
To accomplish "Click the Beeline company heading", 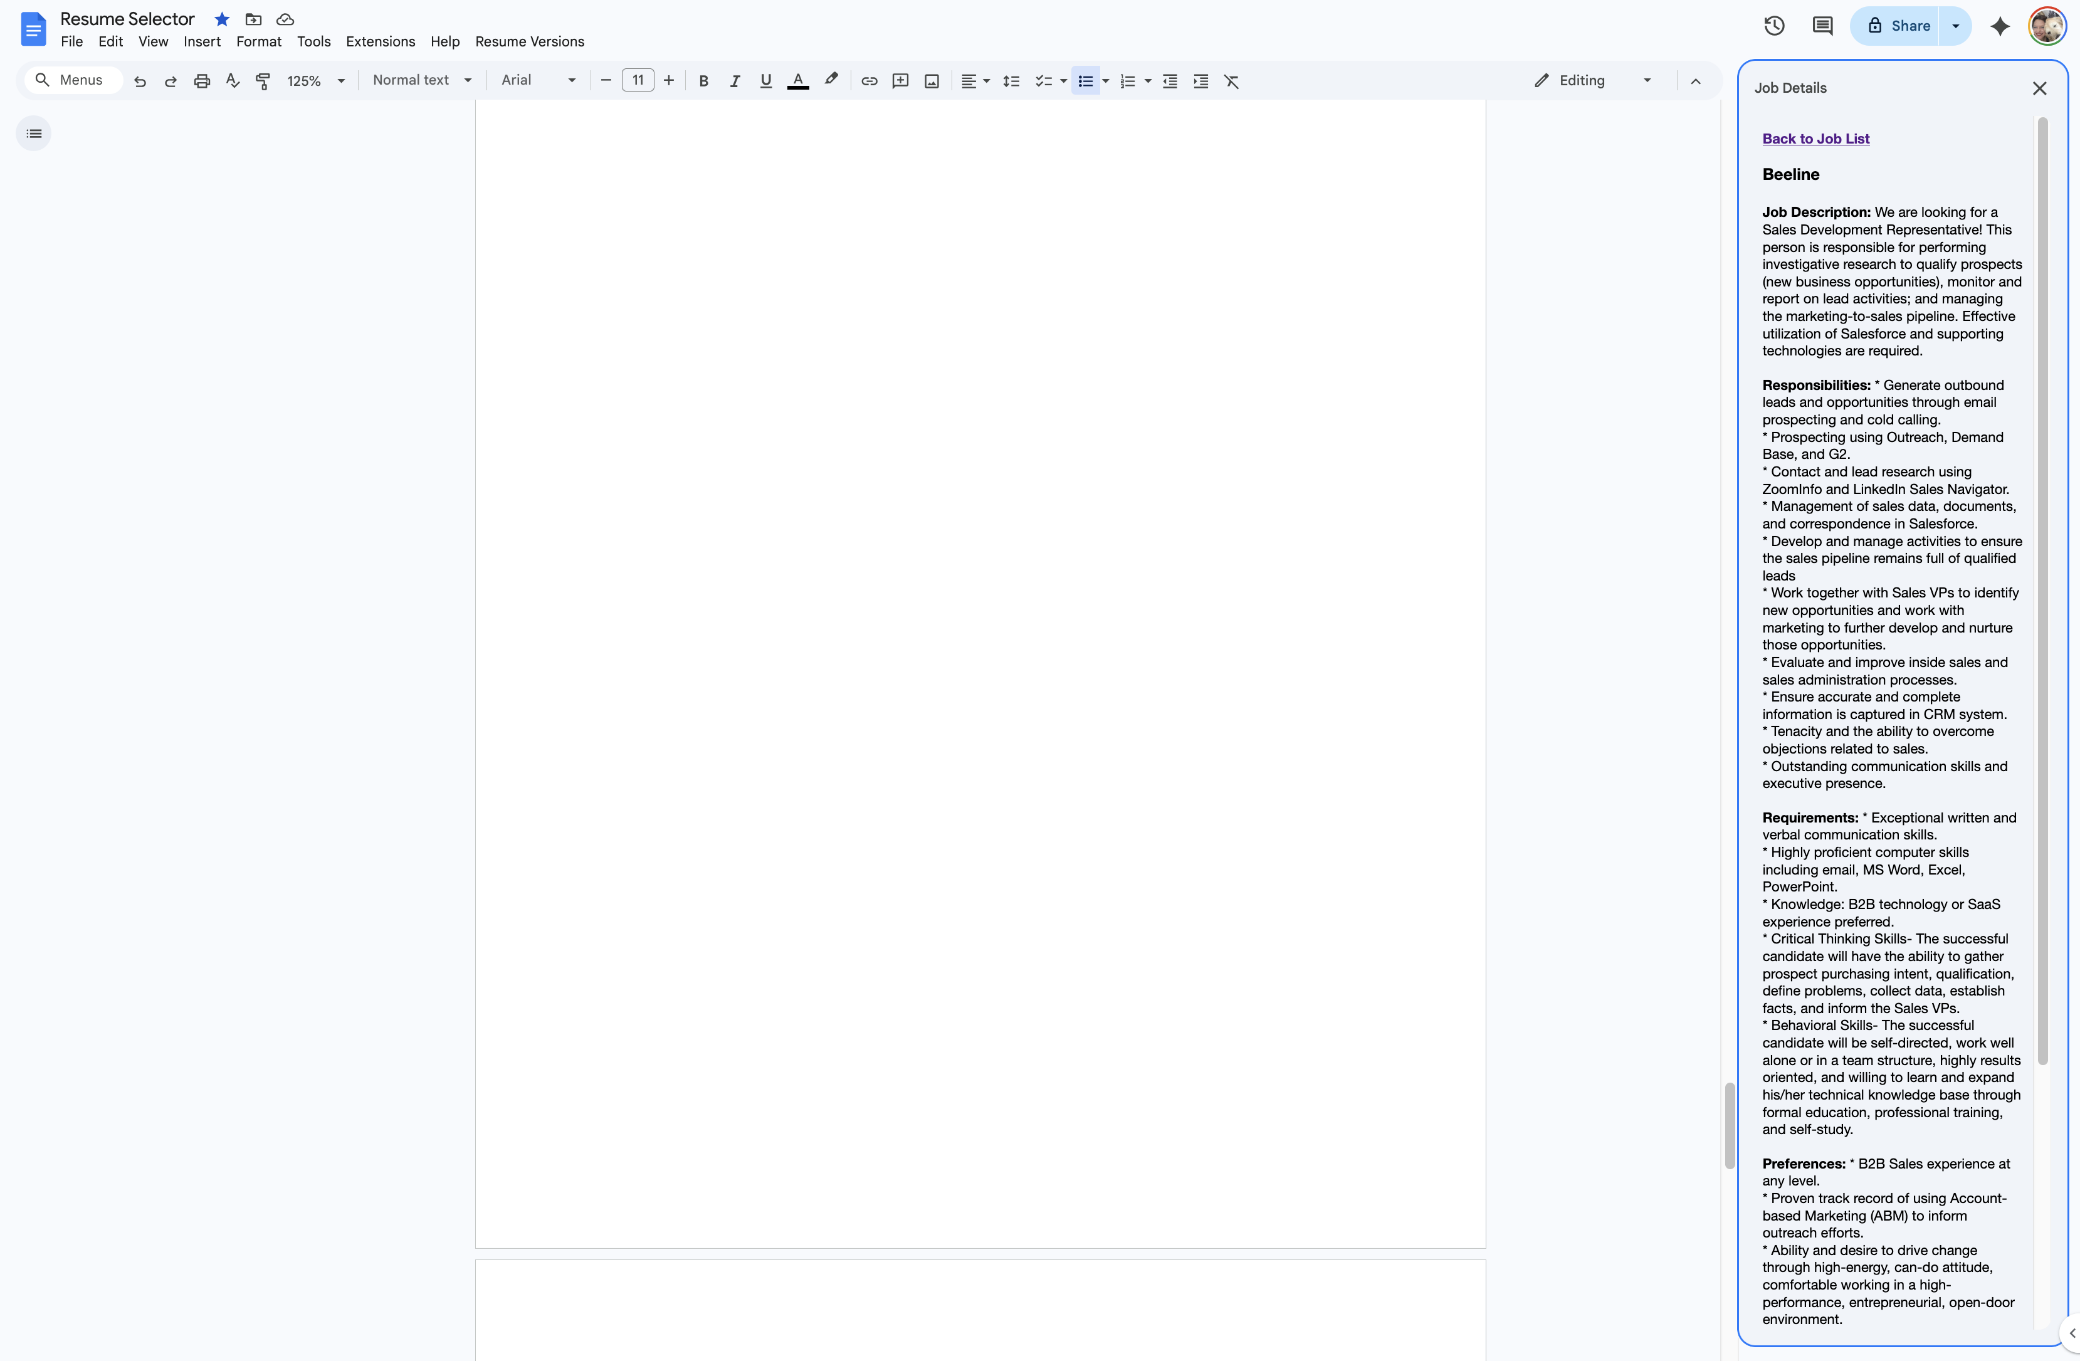I will (1791, 174).
